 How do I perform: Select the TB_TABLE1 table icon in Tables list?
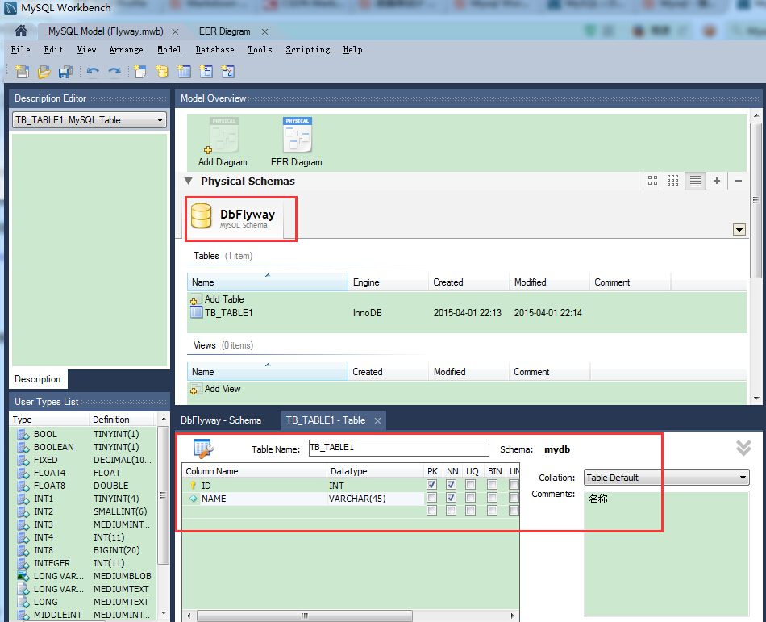coord(197,313)
